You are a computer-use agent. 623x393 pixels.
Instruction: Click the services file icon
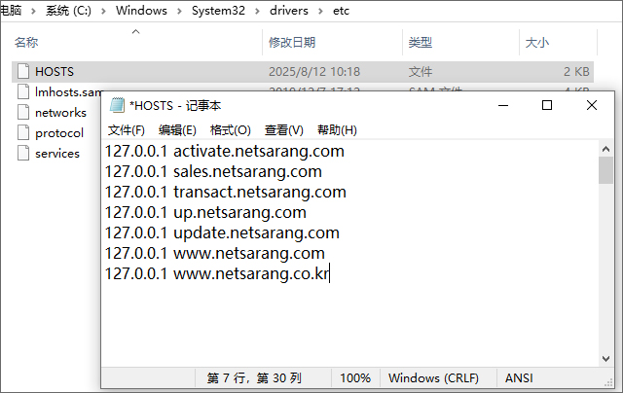tap(23, 154)
